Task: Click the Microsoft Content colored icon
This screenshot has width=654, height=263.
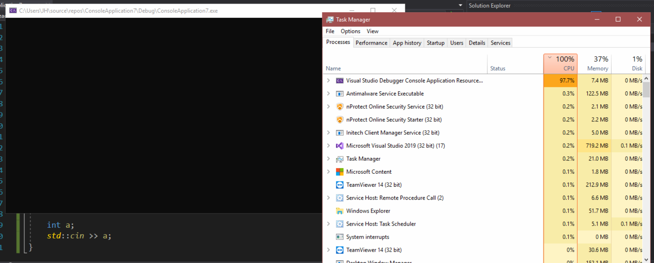Action: (339, 172)
